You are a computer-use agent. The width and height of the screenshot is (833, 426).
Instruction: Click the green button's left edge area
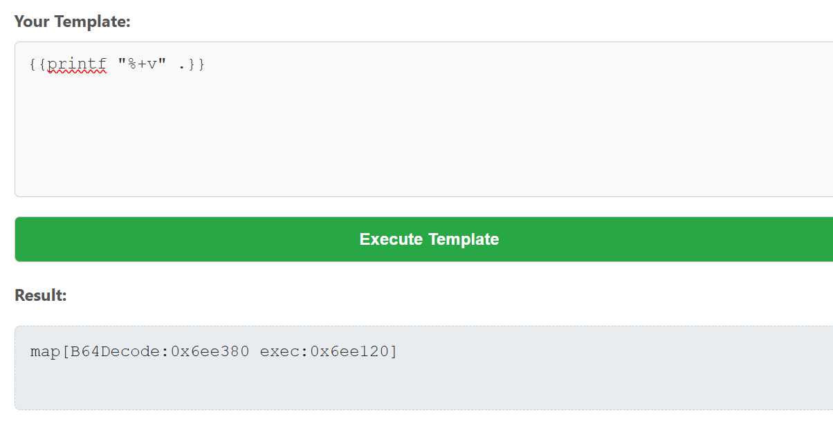click(42, 239)
